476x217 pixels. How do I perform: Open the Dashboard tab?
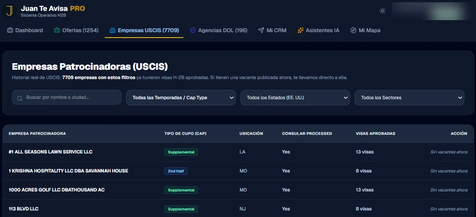(25, 30)
